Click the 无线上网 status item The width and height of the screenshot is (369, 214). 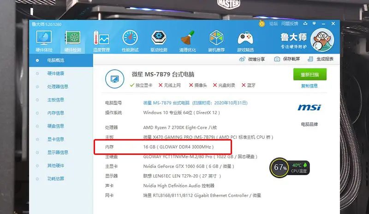coord(170,85)
